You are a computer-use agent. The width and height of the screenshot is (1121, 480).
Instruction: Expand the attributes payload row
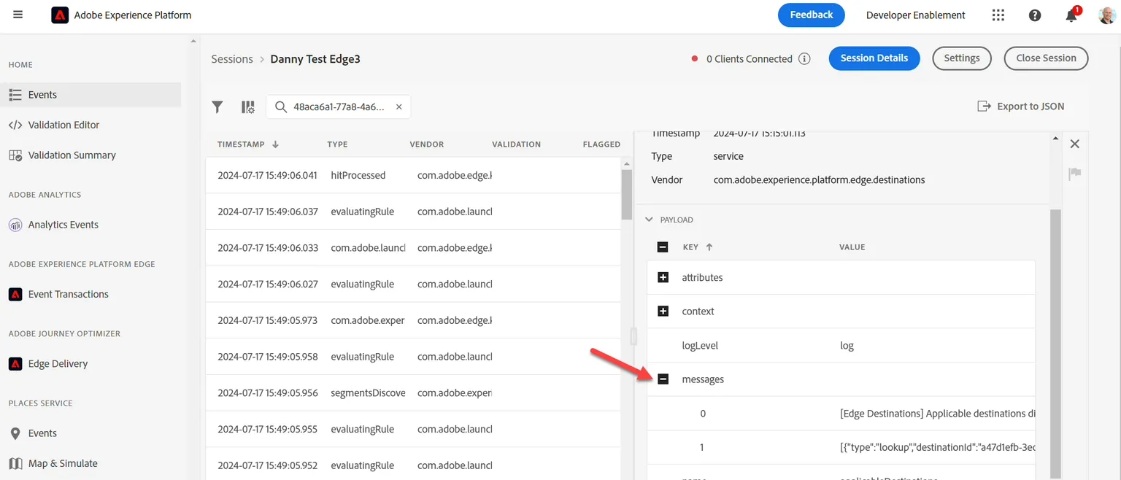click(x=663, y=277)
